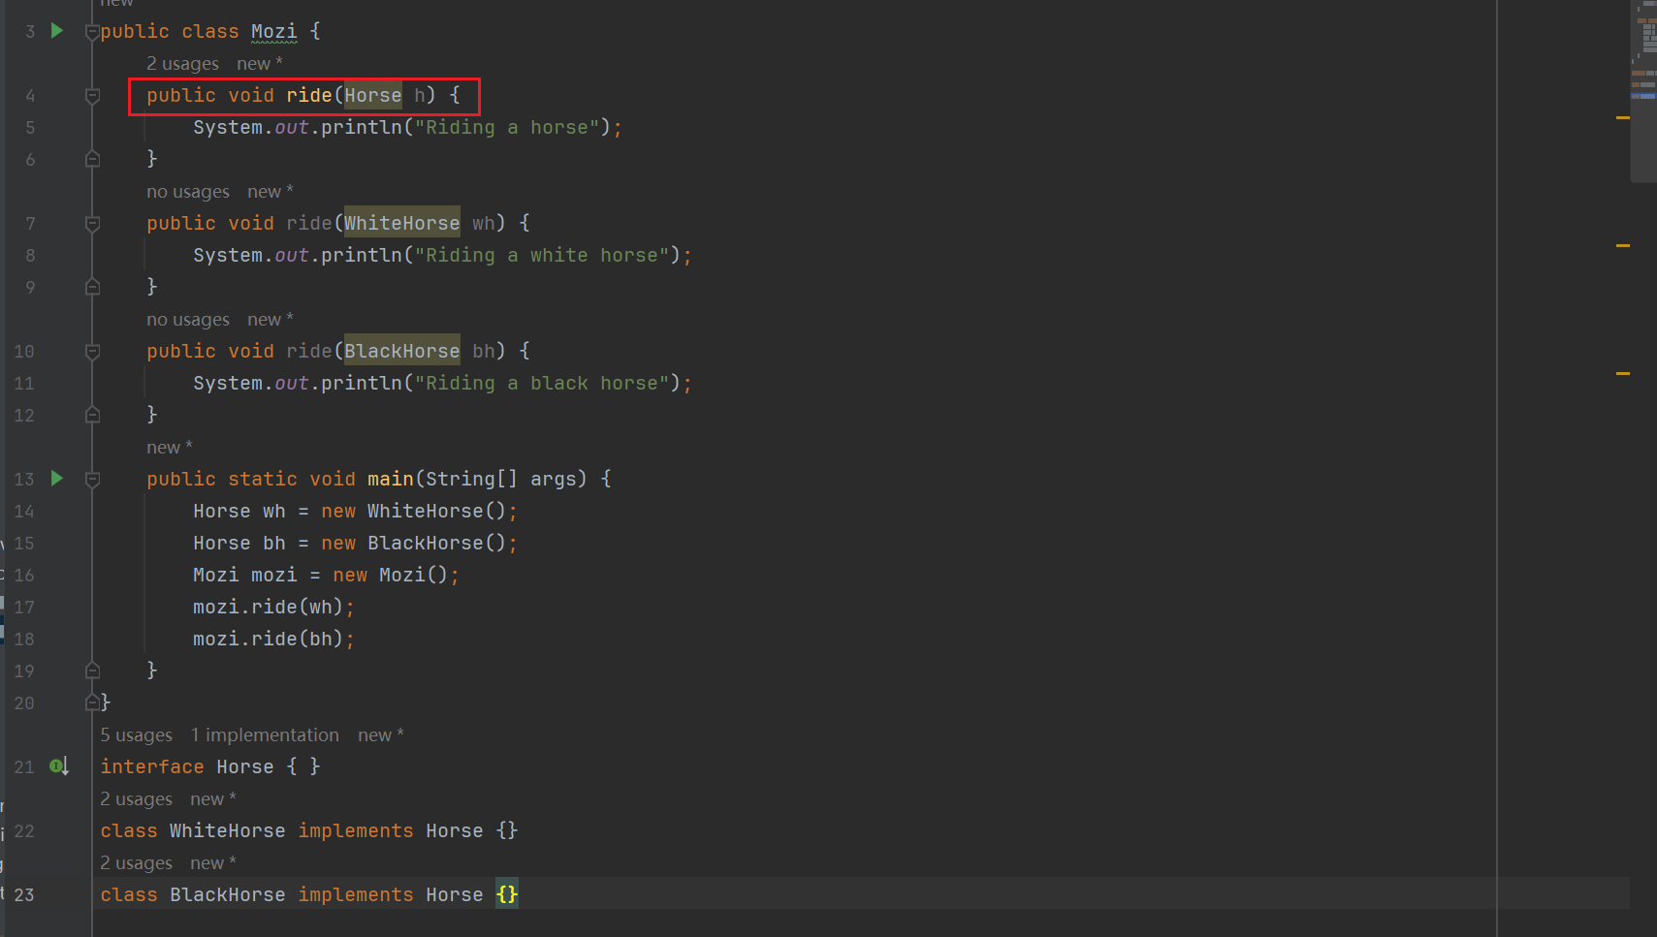The width and height of the screenshot is (1657, 937).
Task: Click 'String[] args' parameter on line 13
Action: [501, 480]
